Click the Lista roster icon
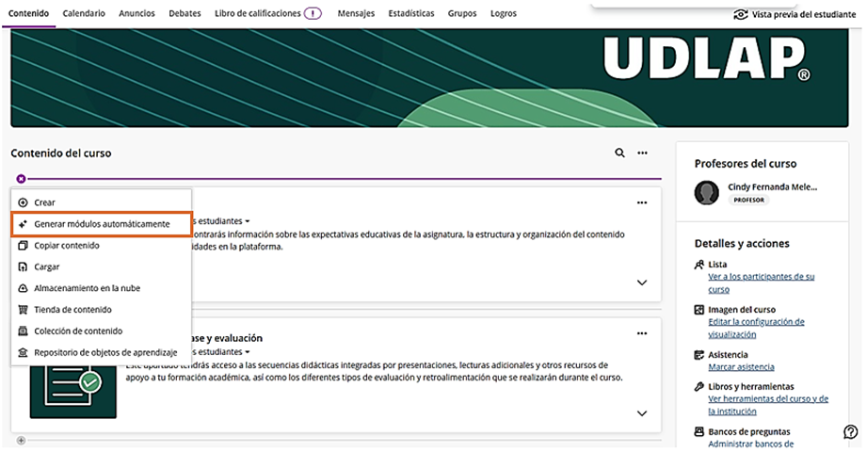 click(x=699, y=265)
